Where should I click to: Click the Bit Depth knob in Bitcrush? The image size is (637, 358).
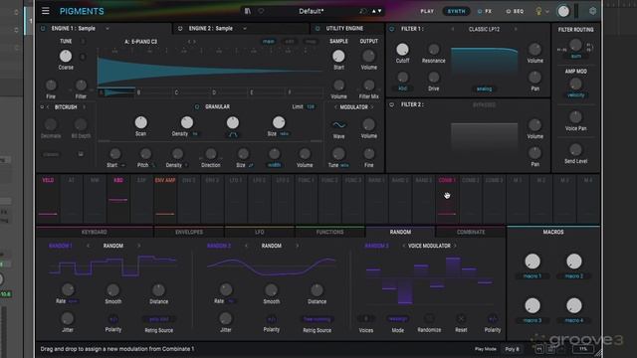pos(81,124)
